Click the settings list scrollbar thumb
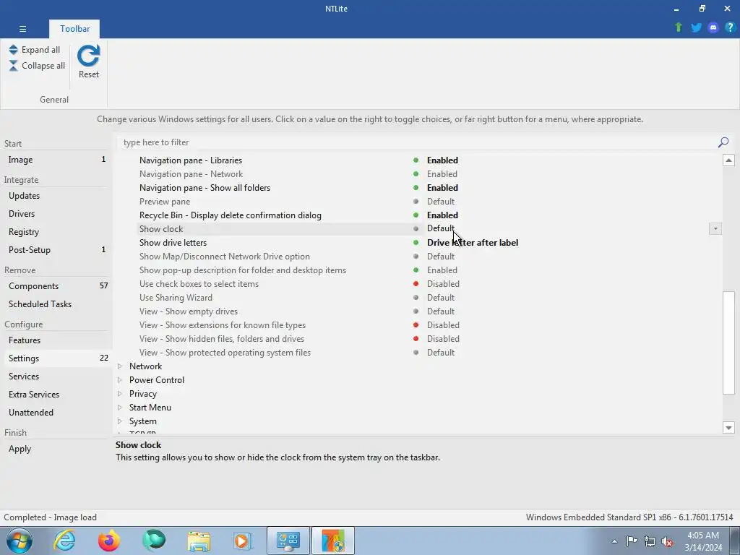740x555 pixels. 728,343
